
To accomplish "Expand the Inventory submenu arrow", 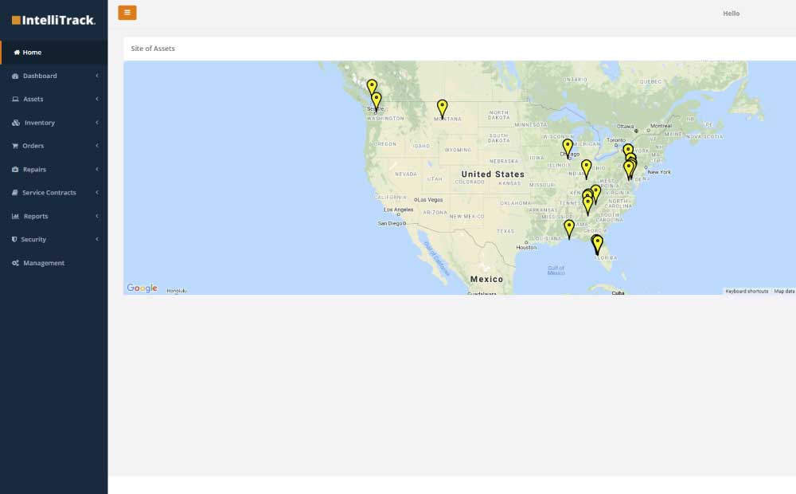I will click(97, 123).
